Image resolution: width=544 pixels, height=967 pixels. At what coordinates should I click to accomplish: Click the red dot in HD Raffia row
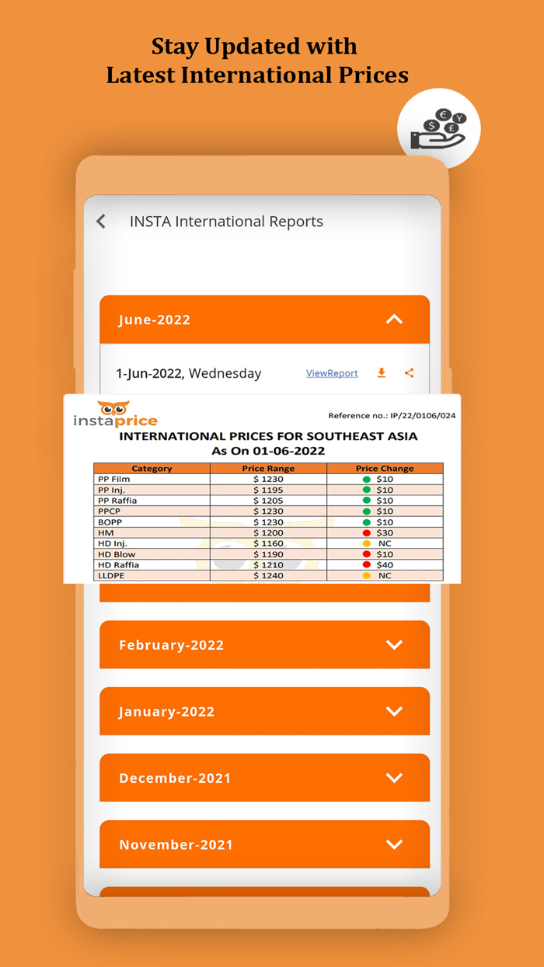click(x=367, y=565)
